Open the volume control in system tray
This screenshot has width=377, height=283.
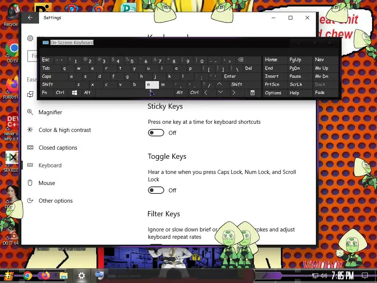coord(324,276)
